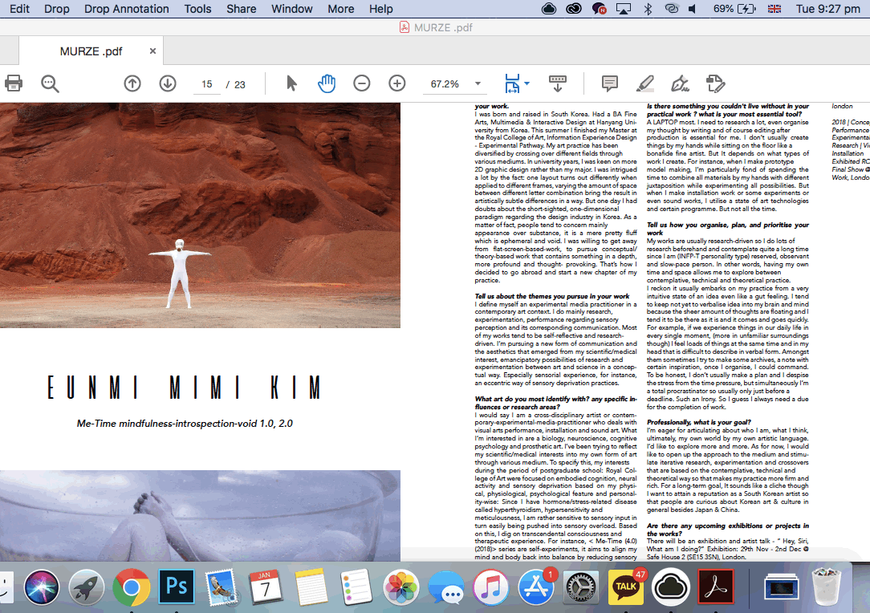
Task: Open the Find text magnifier tool
Action: coord(50,83)
